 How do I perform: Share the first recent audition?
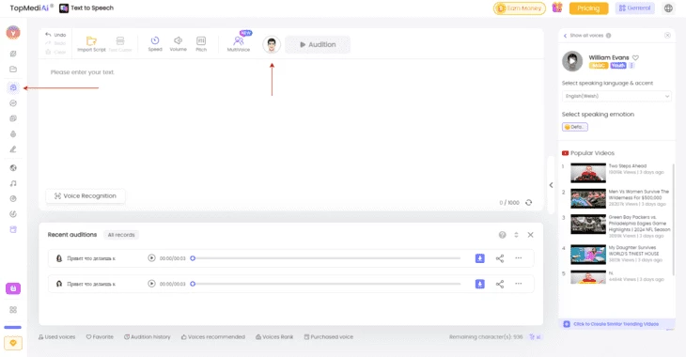[500, 258]
